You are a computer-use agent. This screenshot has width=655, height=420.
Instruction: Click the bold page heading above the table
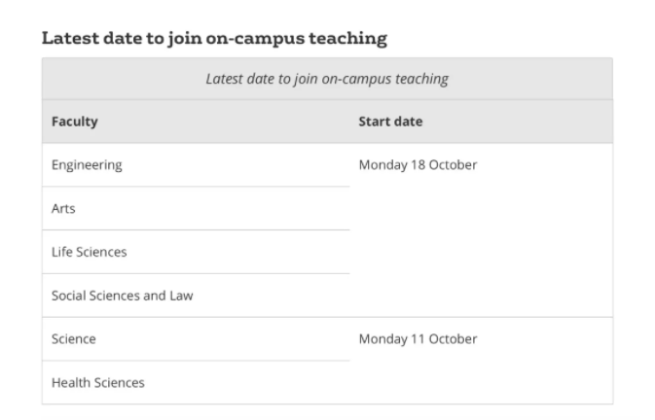coord(215,39)
